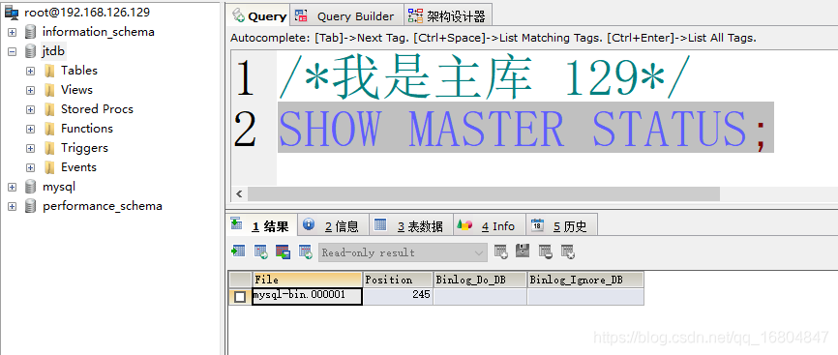Viewport: 838px width, 355px height.
Task: Select the 1 结果 tab
Action: click(x=262, y=225)
